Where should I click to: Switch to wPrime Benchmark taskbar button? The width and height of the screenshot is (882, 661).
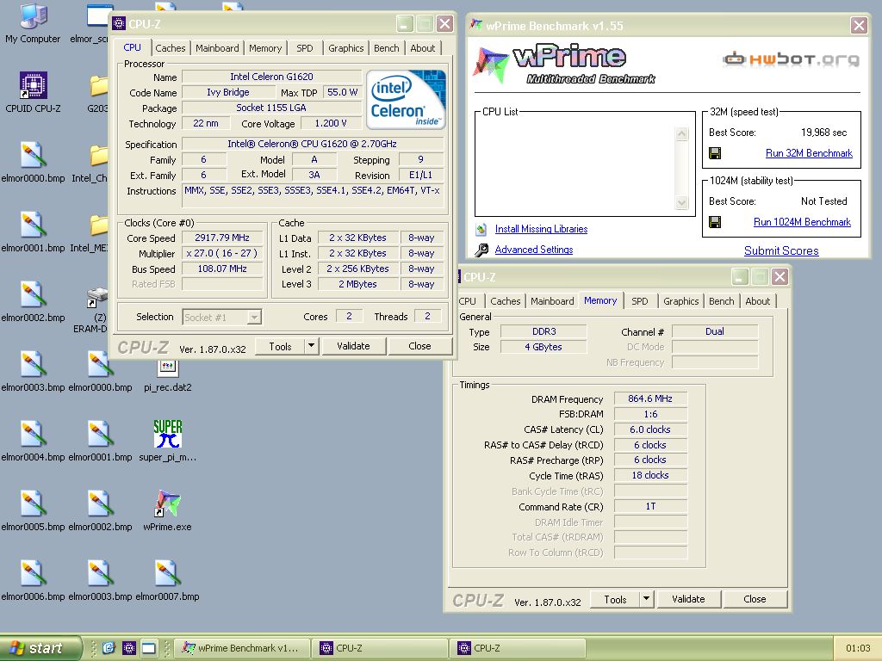point(242,648)
